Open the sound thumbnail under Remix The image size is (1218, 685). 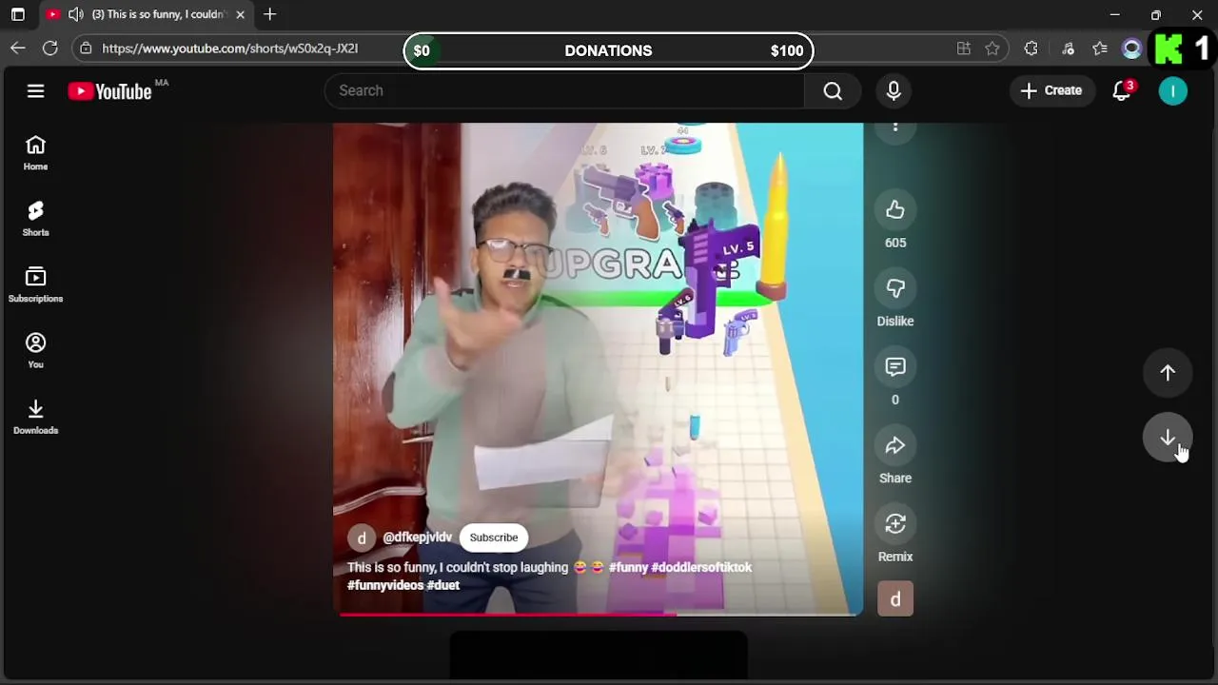click(x=895, y=598)
